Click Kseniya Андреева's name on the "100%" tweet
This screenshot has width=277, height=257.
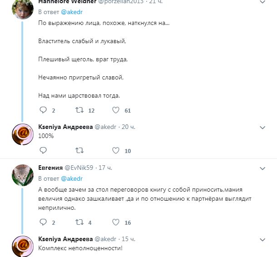[65, 127]
